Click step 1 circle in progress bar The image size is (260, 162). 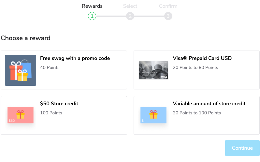coord(92,16)
